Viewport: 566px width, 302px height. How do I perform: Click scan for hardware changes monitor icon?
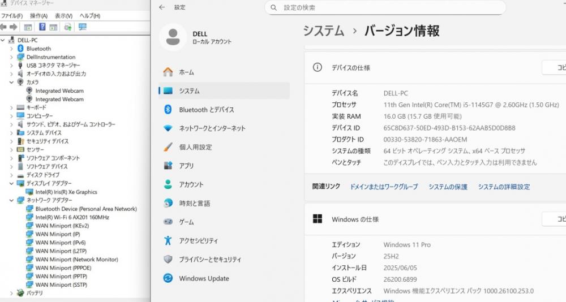[83, 27]
